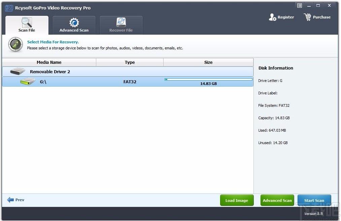
Task: Click the Unused: 14.20 GB text
Action: [273, 143]
